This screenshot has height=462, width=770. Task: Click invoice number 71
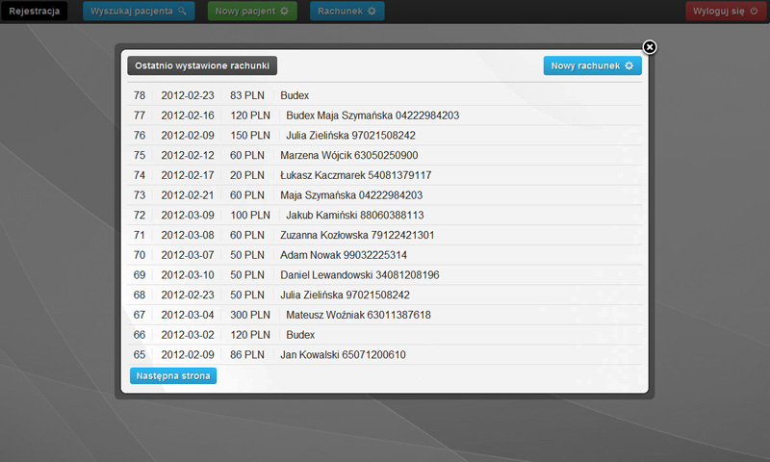(140, 235)
